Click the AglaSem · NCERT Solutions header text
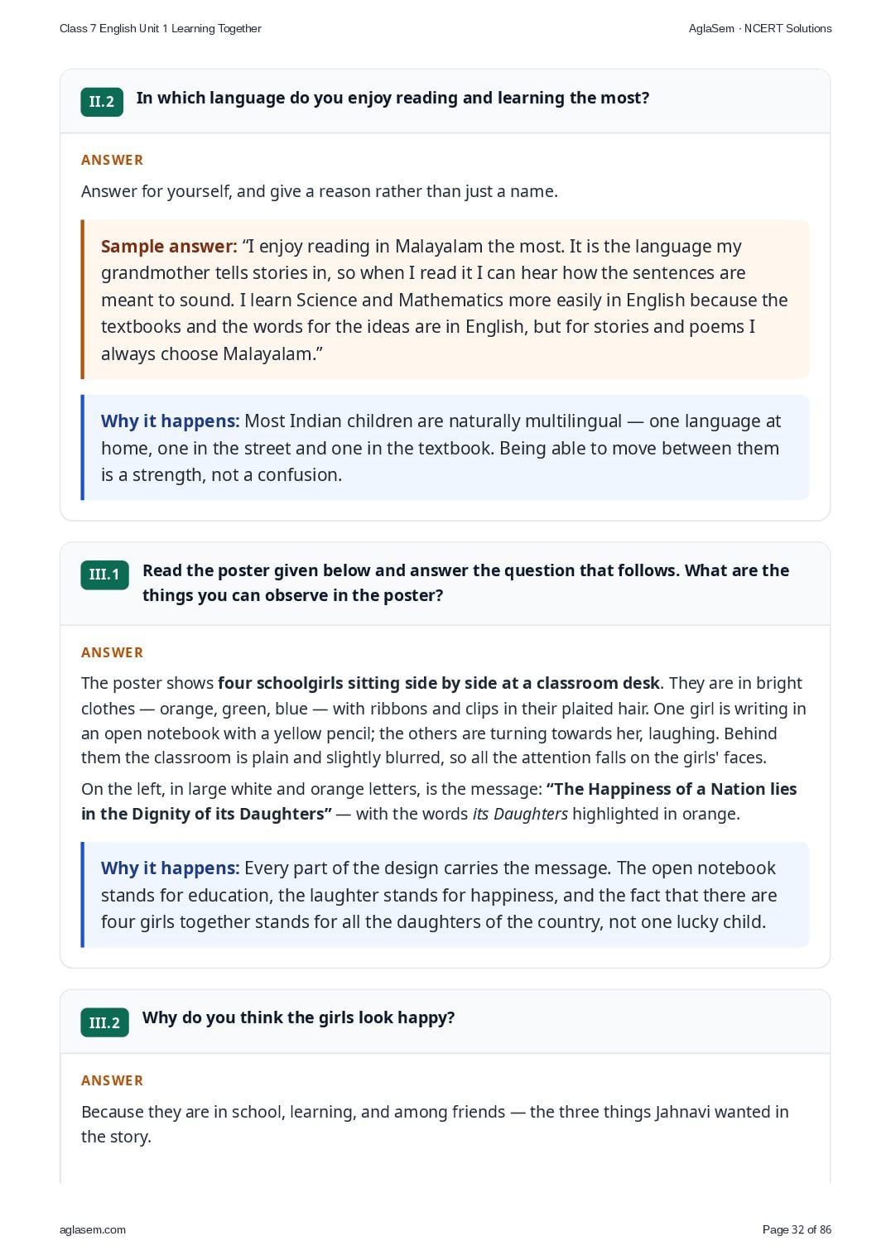The width and height of the screenshot is (891, 1260). click(760, 28)
